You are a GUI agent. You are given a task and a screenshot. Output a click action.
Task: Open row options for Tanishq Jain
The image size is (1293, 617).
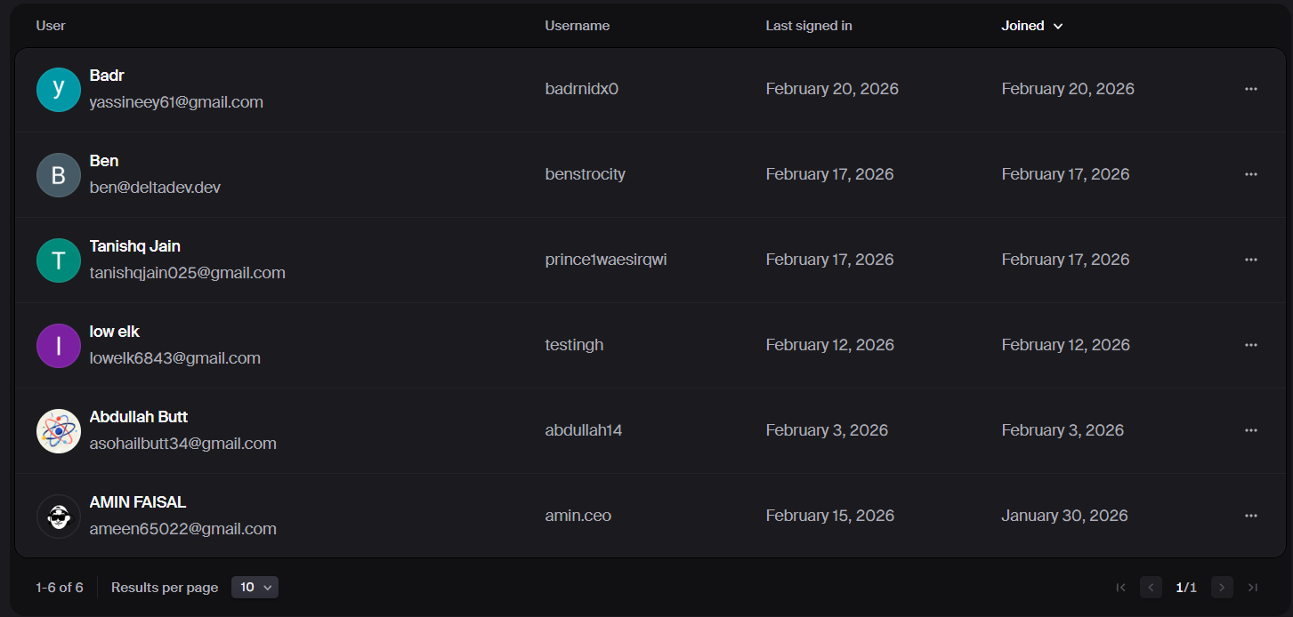[x=1250, y=260]
